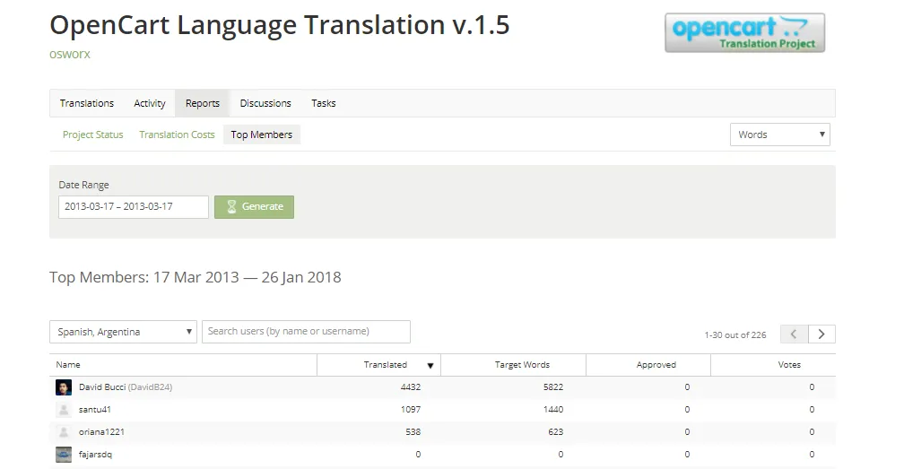
Task: Open fajarsdq user profile
Action: click(x=96, y=455)
